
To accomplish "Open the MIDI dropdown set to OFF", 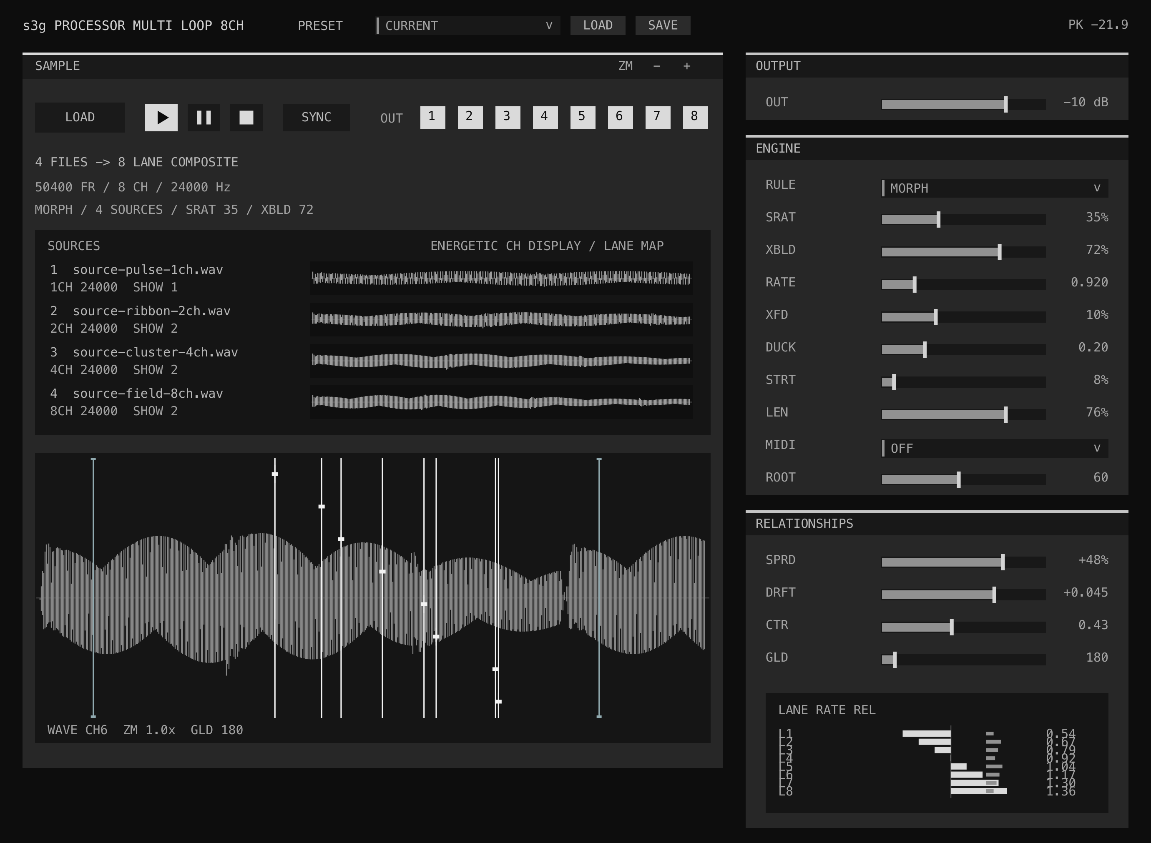I will 995,449.
